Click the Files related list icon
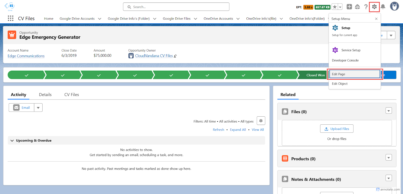The image size is (403, 194). 285,112
